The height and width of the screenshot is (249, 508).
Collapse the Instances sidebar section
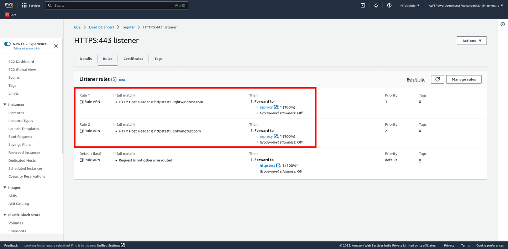point(5,105)
